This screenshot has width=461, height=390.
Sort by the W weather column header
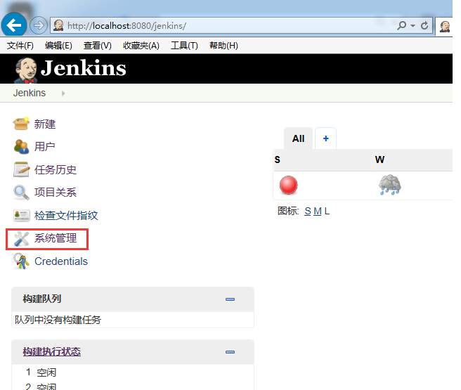point(379,160)
